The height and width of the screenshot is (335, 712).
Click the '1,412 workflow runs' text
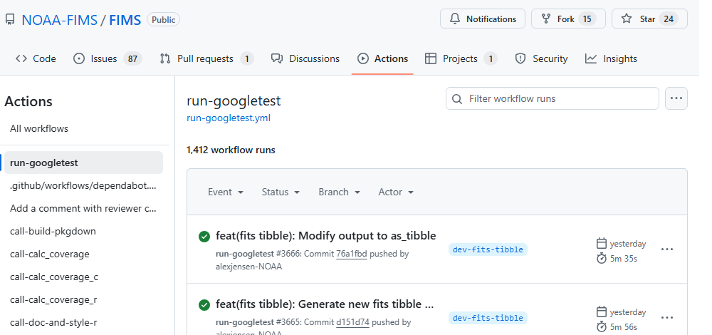pos(231,150)
